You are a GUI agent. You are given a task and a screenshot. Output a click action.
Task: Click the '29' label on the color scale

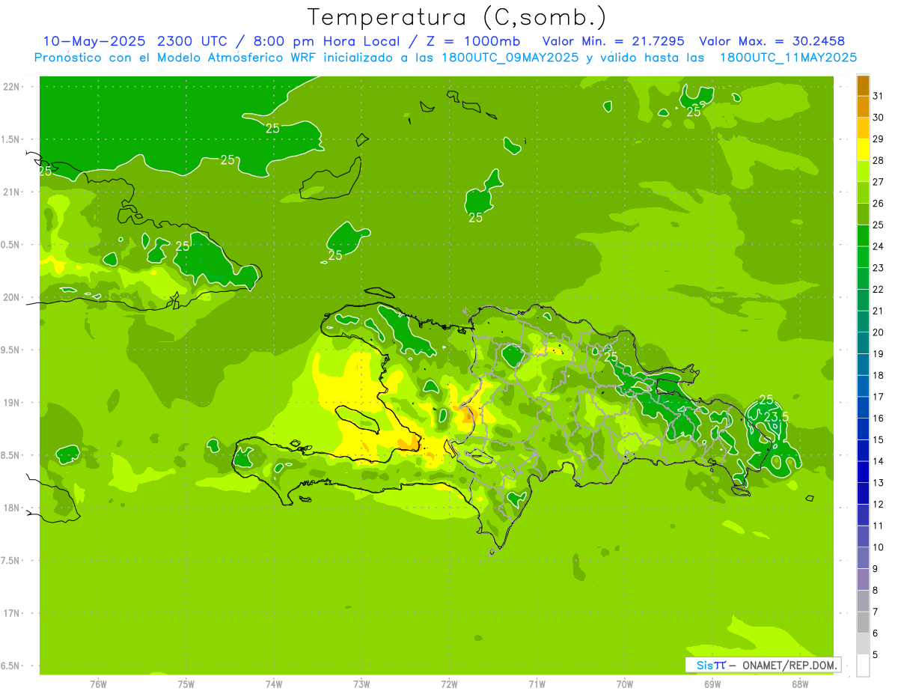879,139
